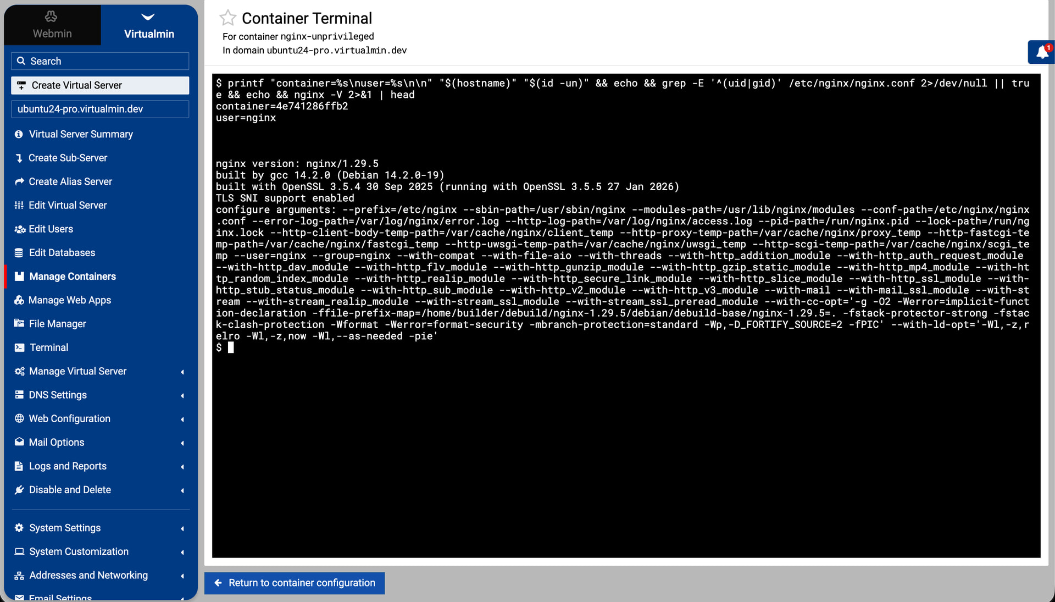Click the File Manager folder icon
The image size is (1055, 602).
19,324
